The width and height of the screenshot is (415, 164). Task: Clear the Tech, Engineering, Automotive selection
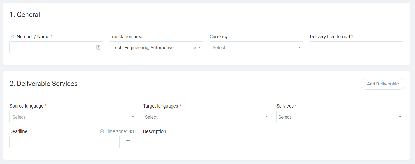[x=195, y=48]
